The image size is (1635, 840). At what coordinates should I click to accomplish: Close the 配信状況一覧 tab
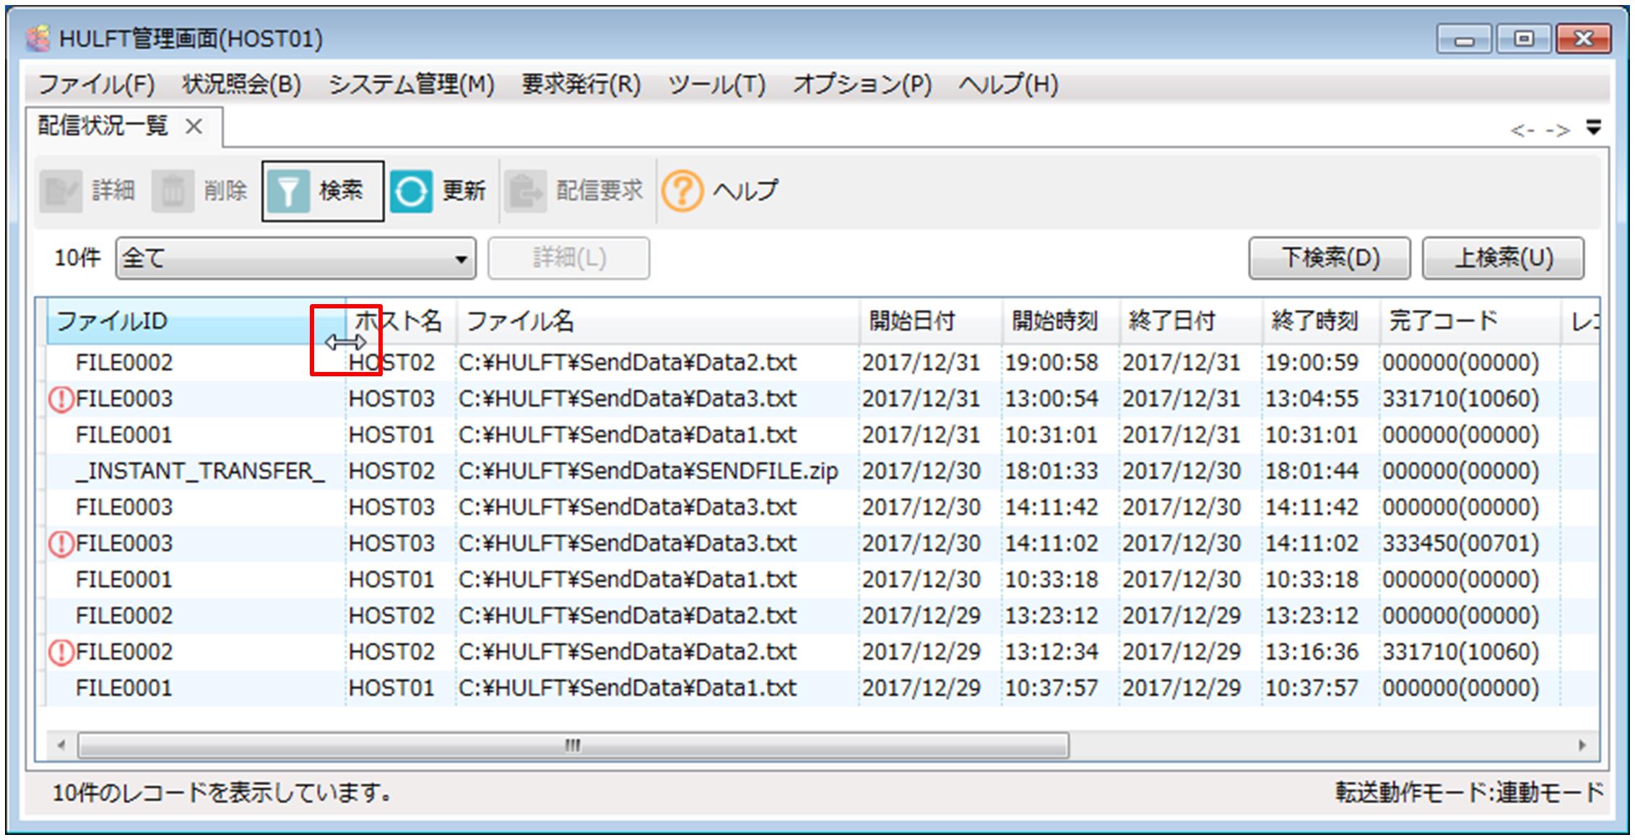(194, 126)
